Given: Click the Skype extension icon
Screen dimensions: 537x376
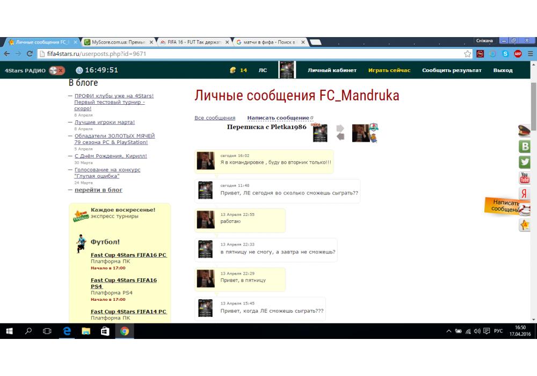Looking at the screenshot, I should point(505,54).
